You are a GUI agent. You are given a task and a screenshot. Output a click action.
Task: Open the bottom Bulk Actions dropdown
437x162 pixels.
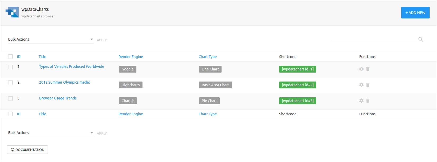[51, 133]
